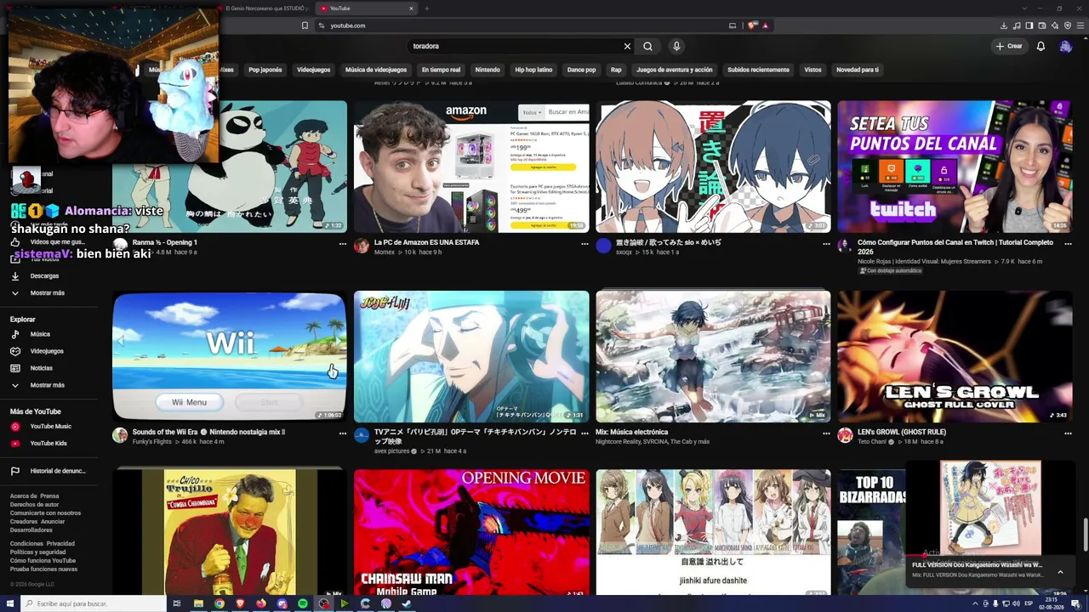Open Cómo funciona YouTube footer link

(43, 561)
